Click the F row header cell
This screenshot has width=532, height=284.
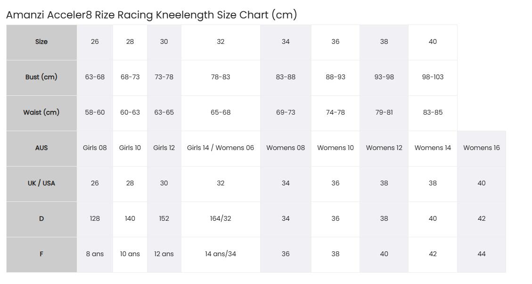pos(41,254)
